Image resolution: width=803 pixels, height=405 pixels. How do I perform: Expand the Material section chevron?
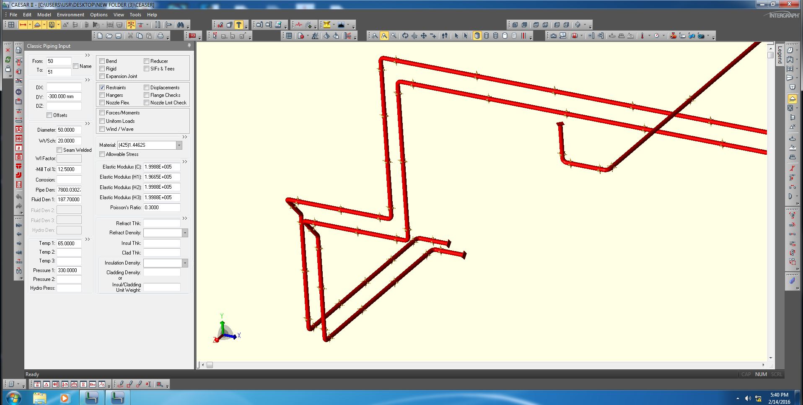[x=184, y=137]
